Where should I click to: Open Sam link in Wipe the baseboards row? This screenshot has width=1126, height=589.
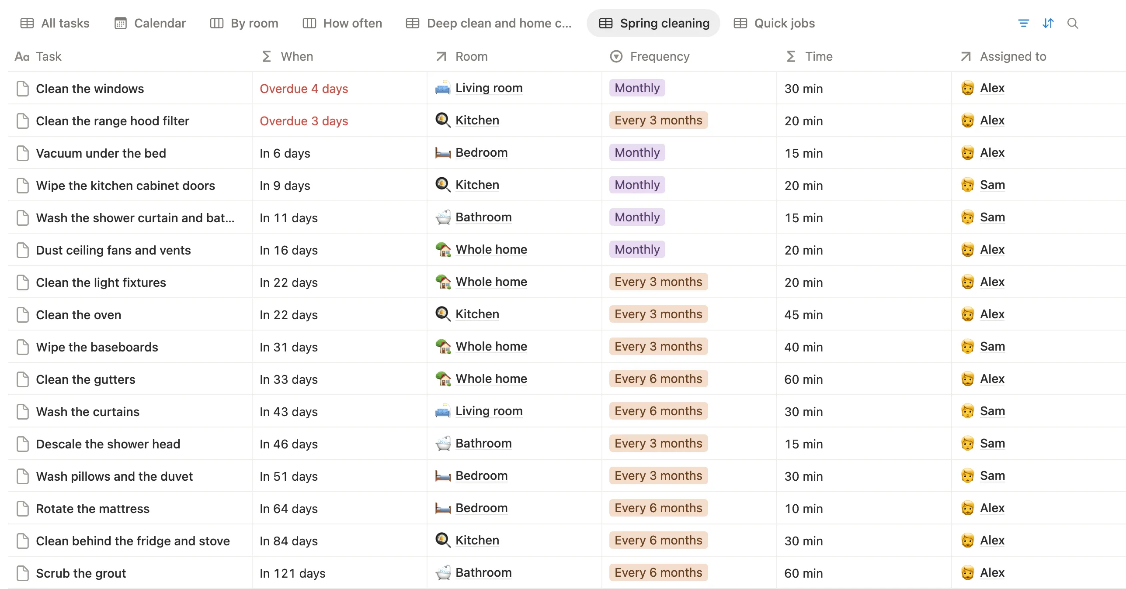coord(992,346)
